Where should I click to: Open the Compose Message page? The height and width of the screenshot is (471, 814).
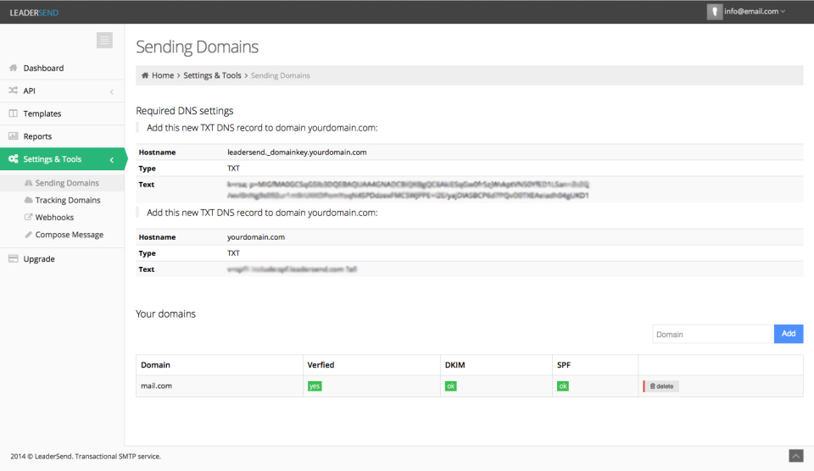click(x=70, y=235)
